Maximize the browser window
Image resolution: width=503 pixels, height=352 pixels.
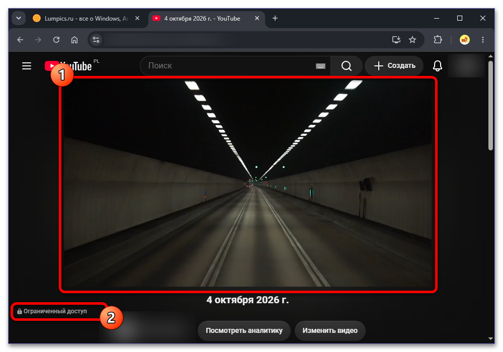[x=460, y=18]
